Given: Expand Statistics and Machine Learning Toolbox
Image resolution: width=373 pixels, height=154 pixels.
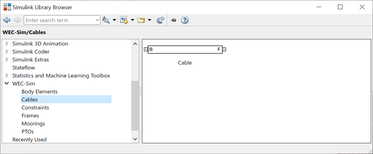Looking at the screenshot, I should 7,76.
